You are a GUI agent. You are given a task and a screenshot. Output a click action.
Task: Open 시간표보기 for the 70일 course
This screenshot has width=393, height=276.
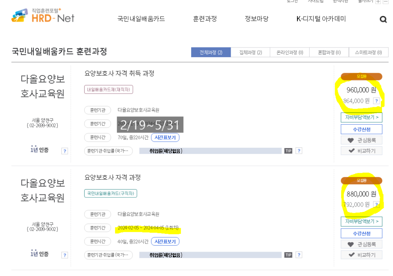pyautogui.click(x=165, y=138)
